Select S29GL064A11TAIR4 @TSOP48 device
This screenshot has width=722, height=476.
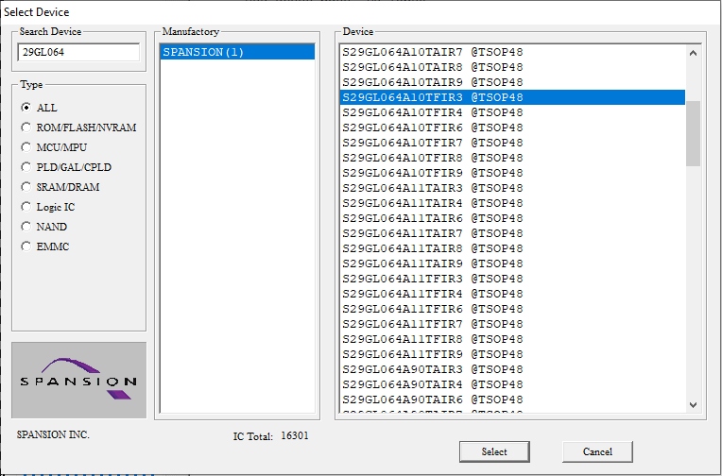click(x=512, y=203)
